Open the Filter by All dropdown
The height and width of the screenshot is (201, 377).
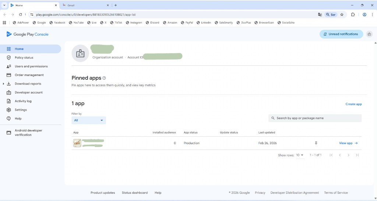pyautogui.click(x=89, y=120)
